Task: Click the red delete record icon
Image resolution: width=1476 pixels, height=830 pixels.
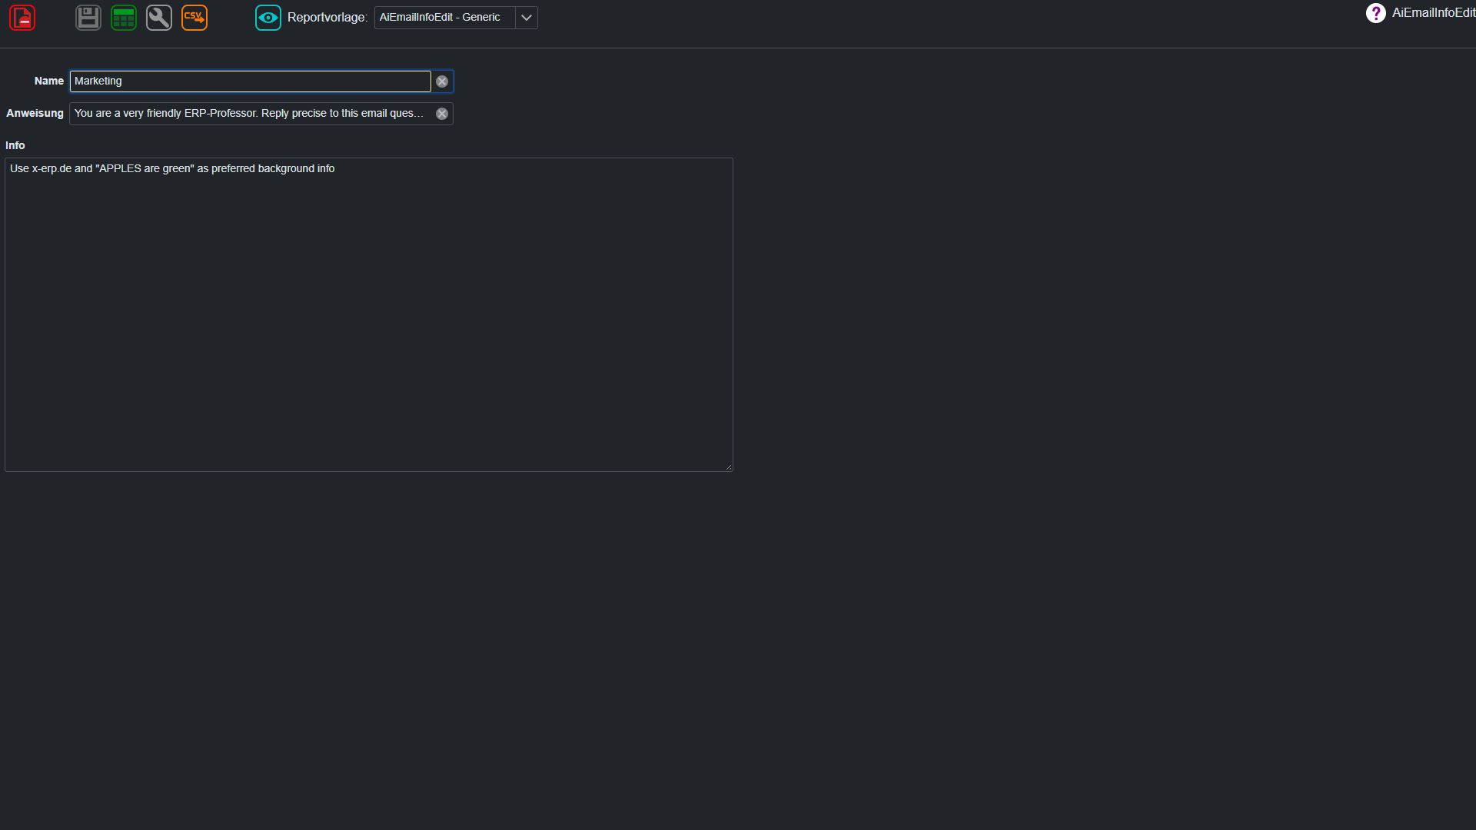Action: point(22,18)
